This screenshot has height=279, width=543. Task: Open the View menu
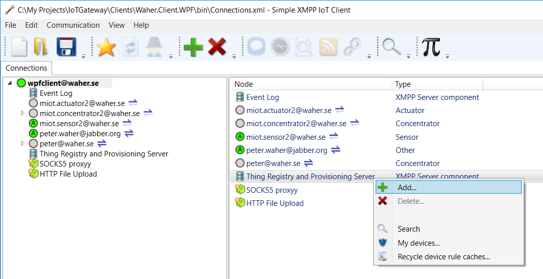pyautogui.click(x=116, y=25)
